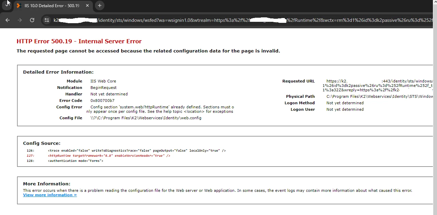Image resolution: width=437 pixels, height=215 pixels.
Task: Click the orange K2 favicon on the browser tab
Action: tap(19, 5)
